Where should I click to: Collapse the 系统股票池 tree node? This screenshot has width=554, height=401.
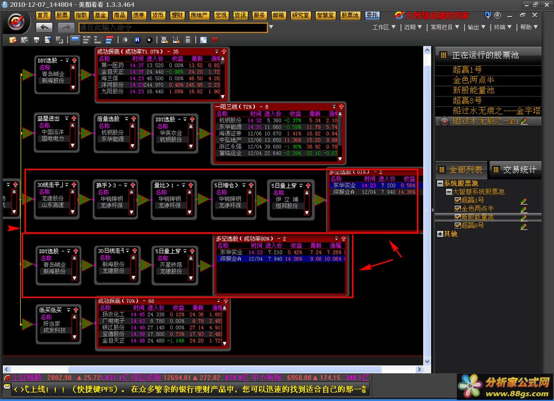(440, 183)
